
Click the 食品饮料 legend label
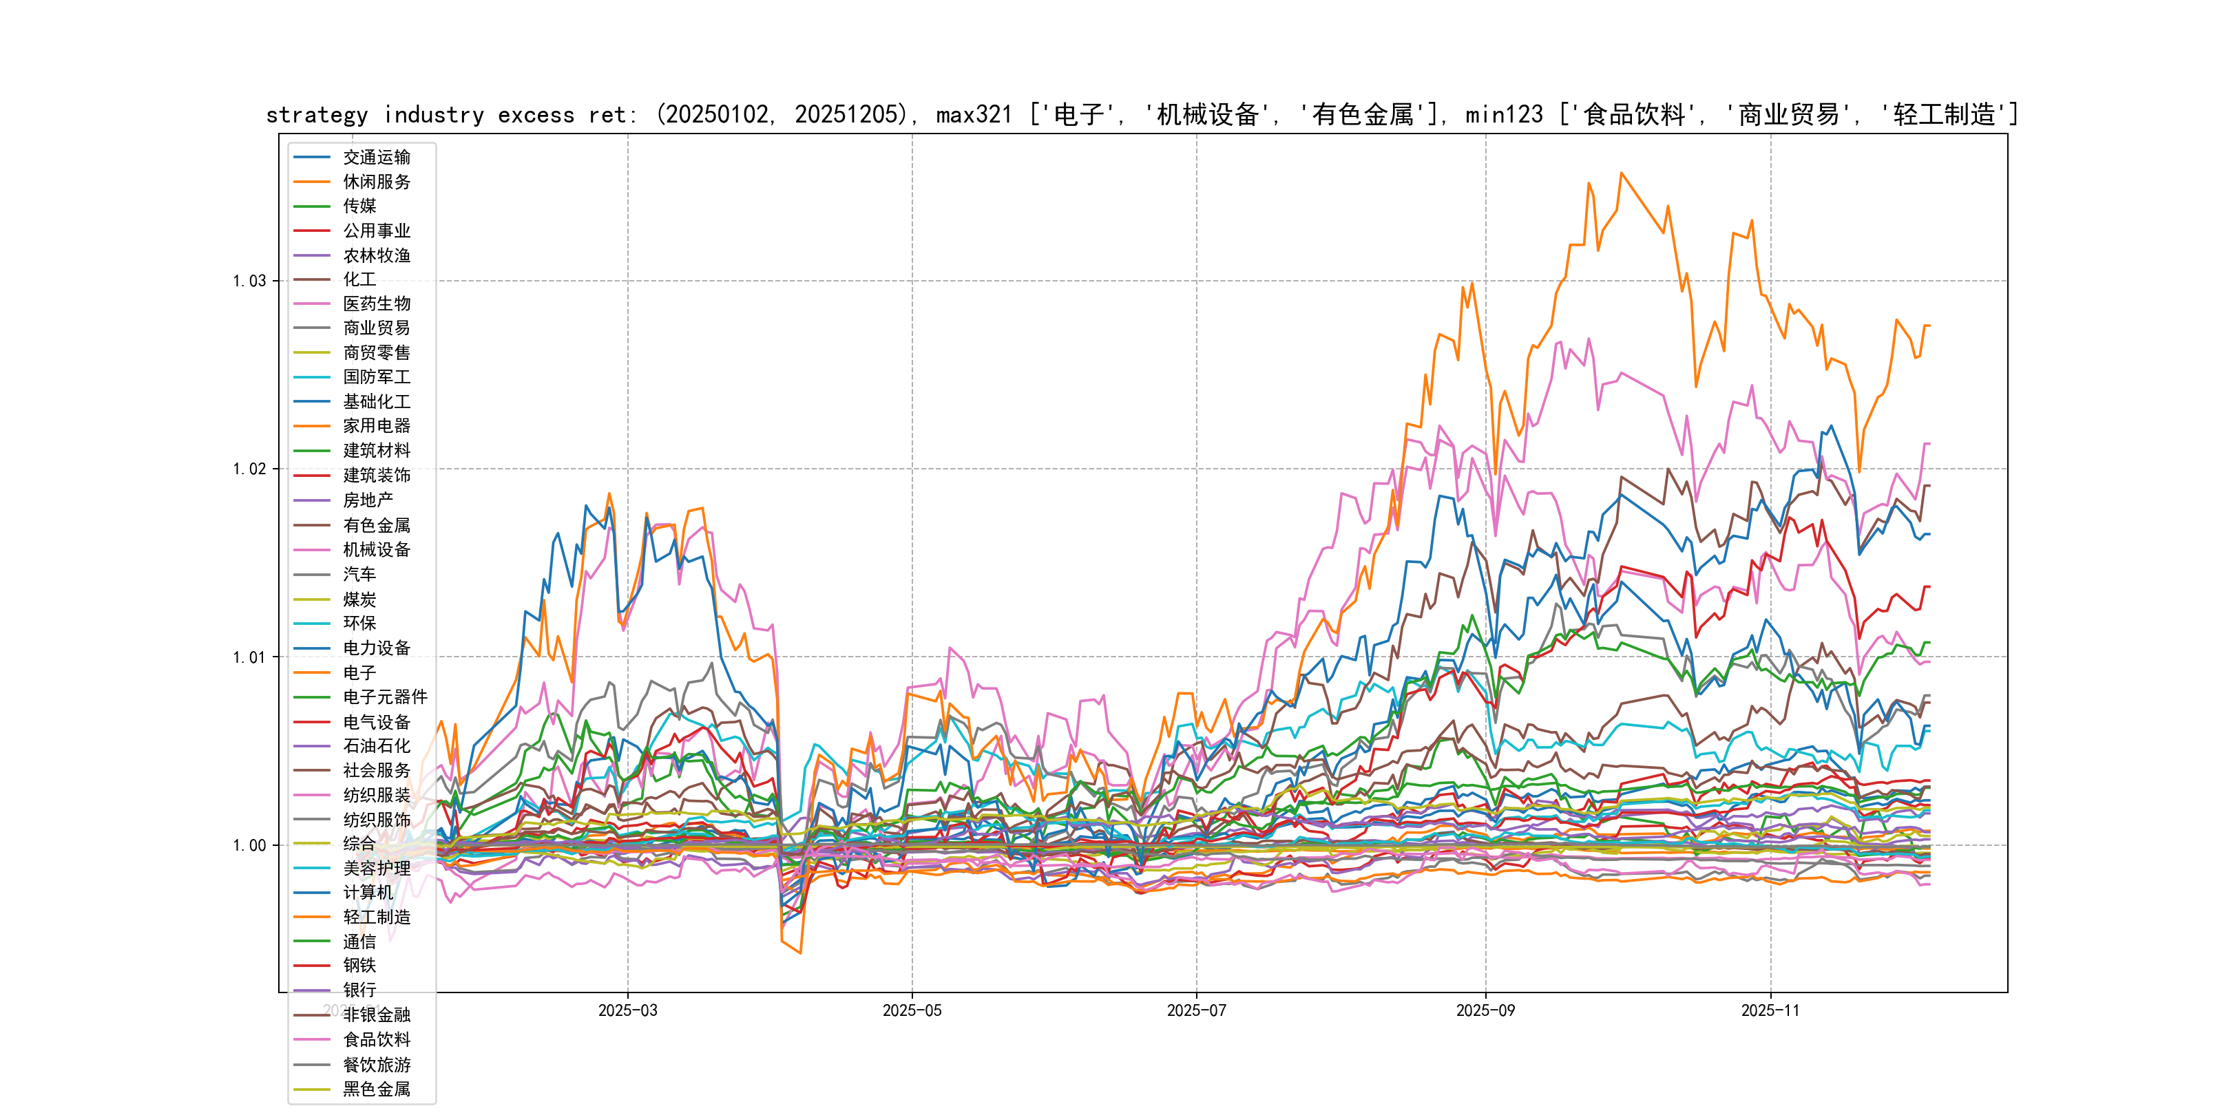377,1040
